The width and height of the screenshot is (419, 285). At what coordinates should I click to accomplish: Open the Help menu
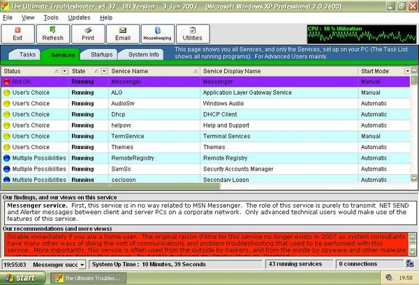tap(106, 17)
